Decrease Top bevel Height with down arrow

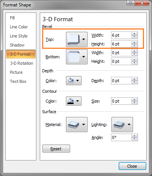[135, 45]
